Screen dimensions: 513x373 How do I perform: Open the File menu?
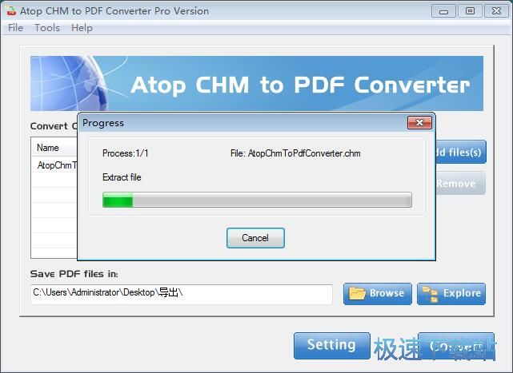point(15,28)
